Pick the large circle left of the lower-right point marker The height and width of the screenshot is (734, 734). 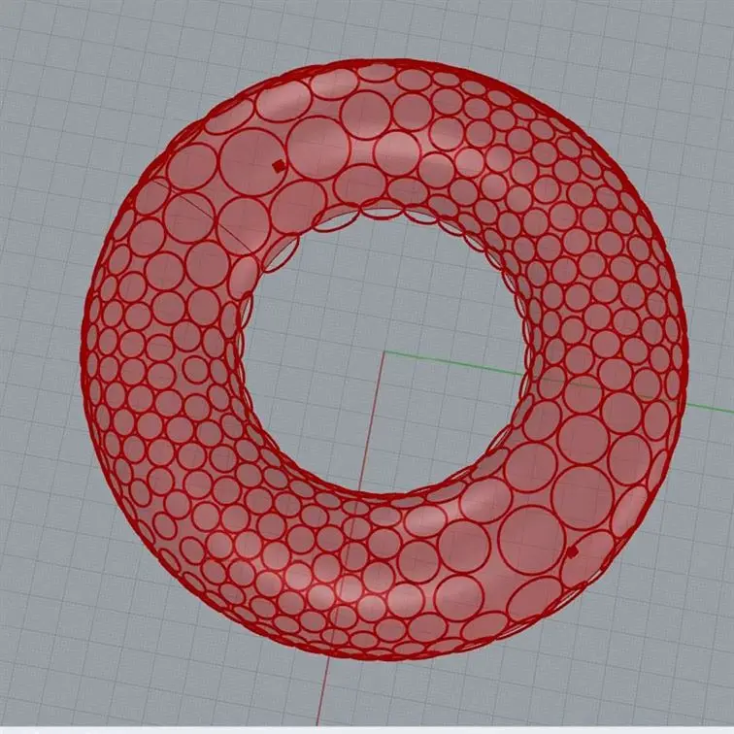click(531, 539)
